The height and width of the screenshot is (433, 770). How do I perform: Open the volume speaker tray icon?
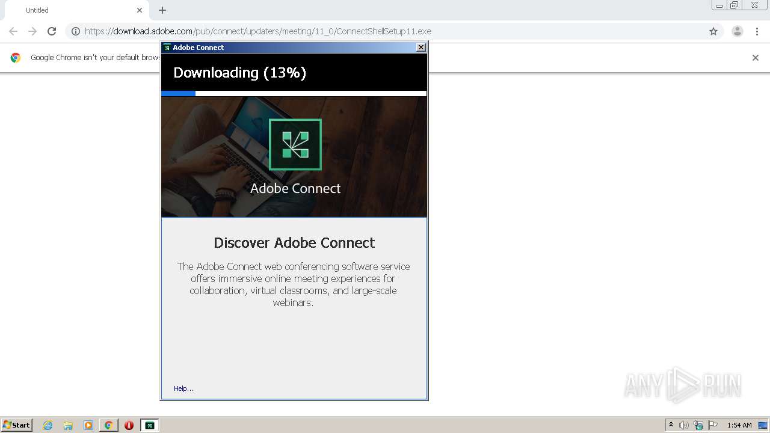[684, 425]
